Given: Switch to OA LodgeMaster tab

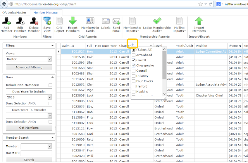Looking at the screenshot, I should coord(14,13).
